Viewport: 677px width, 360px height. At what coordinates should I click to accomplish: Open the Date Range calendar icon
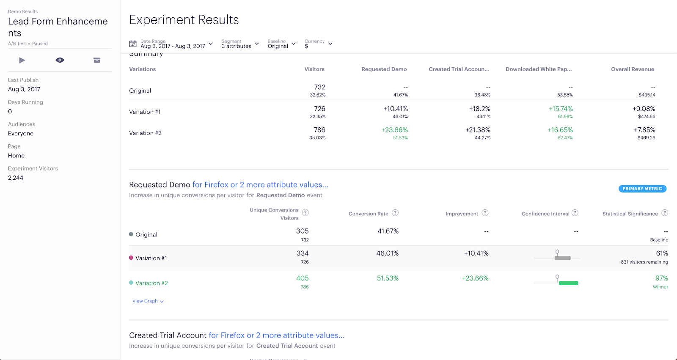(x=133, y=44)
